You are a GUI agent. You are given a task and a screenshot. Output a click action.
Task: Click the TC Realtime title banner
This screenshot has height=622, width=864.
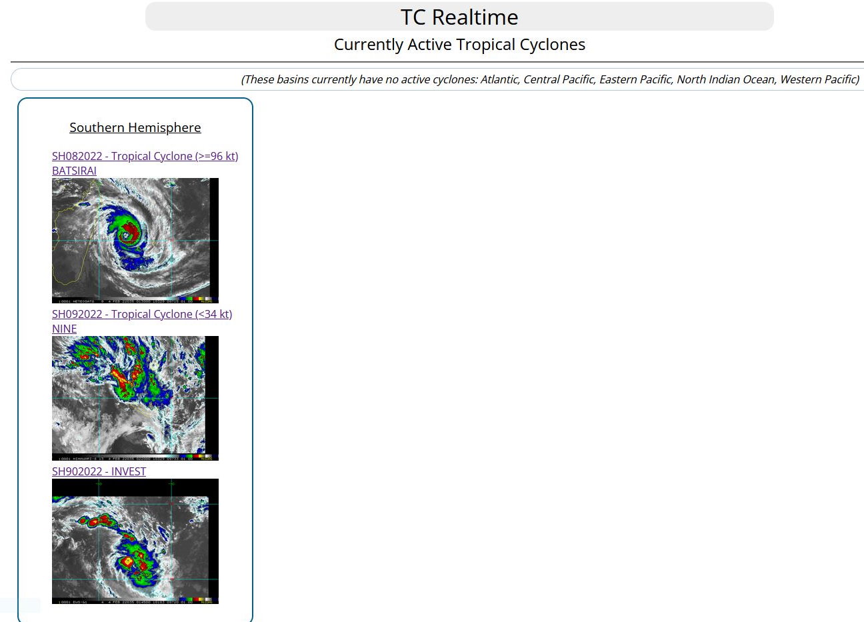pyautogui.click(x=459, y=17)
